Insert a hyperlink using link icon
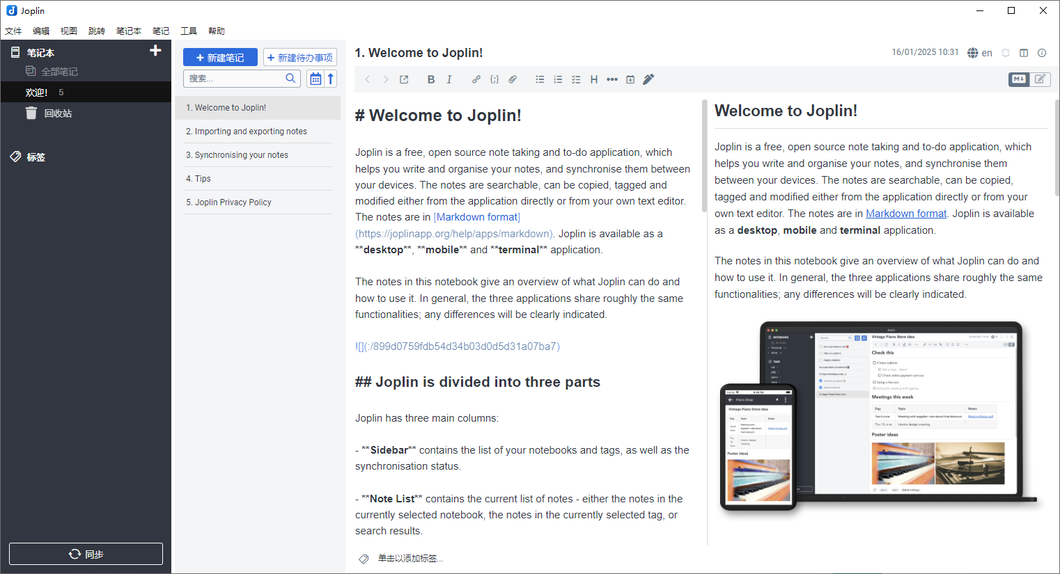This screenshot has width=1060, height=574. click(x=476, y=79)
